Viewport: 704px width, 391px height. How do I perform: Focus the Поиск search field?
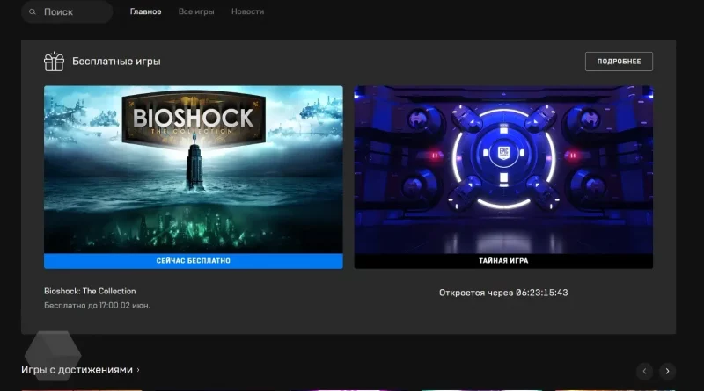click(x=67, y=11)
